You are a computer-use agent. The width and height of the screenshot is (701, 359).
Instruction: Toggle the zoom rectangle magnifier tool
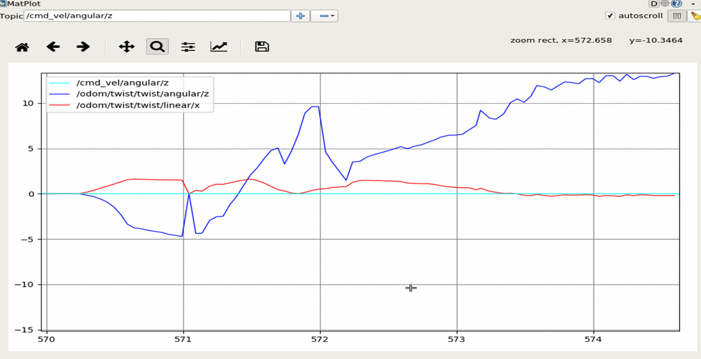click(x=157, y=47)
